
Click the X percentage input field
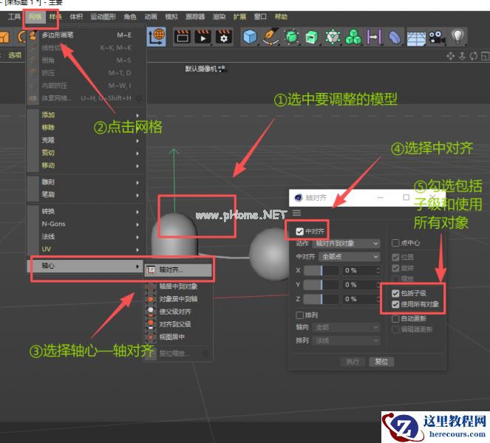tap(358, 270)
